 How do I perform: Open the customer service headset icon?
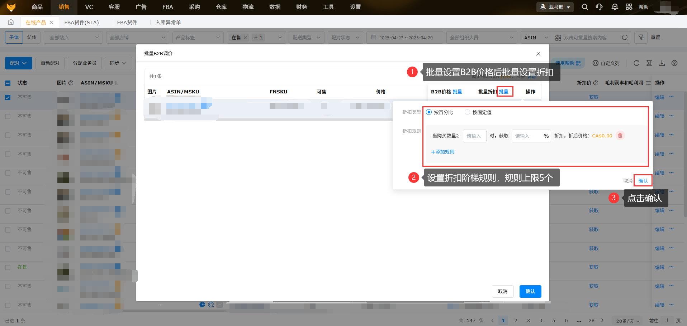point(599,7)
